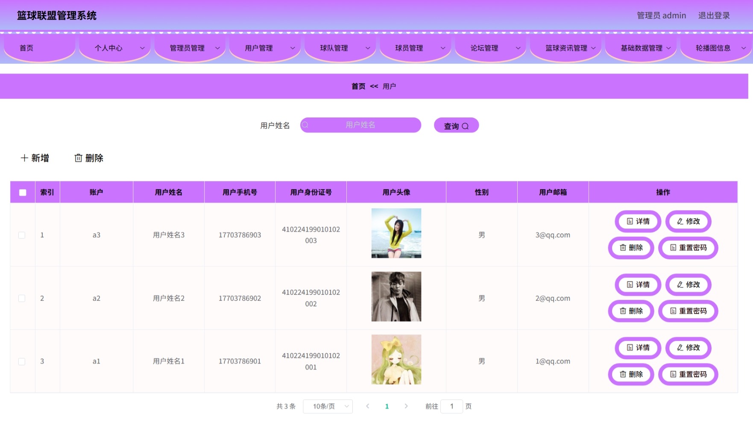Check the checkbox for row a3
753x428 pixels.
pos(22,235)
